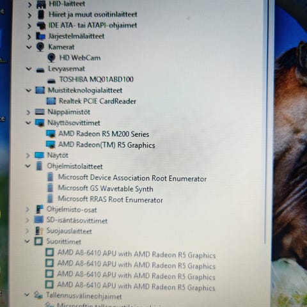
Task: Expand the SD-isäntäsovittimet category
Action: (28, 220)
